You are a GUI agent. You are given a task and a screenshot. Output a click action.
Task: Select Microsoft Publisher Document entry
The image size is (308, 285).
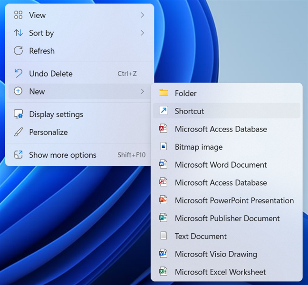tap(226, 218)
